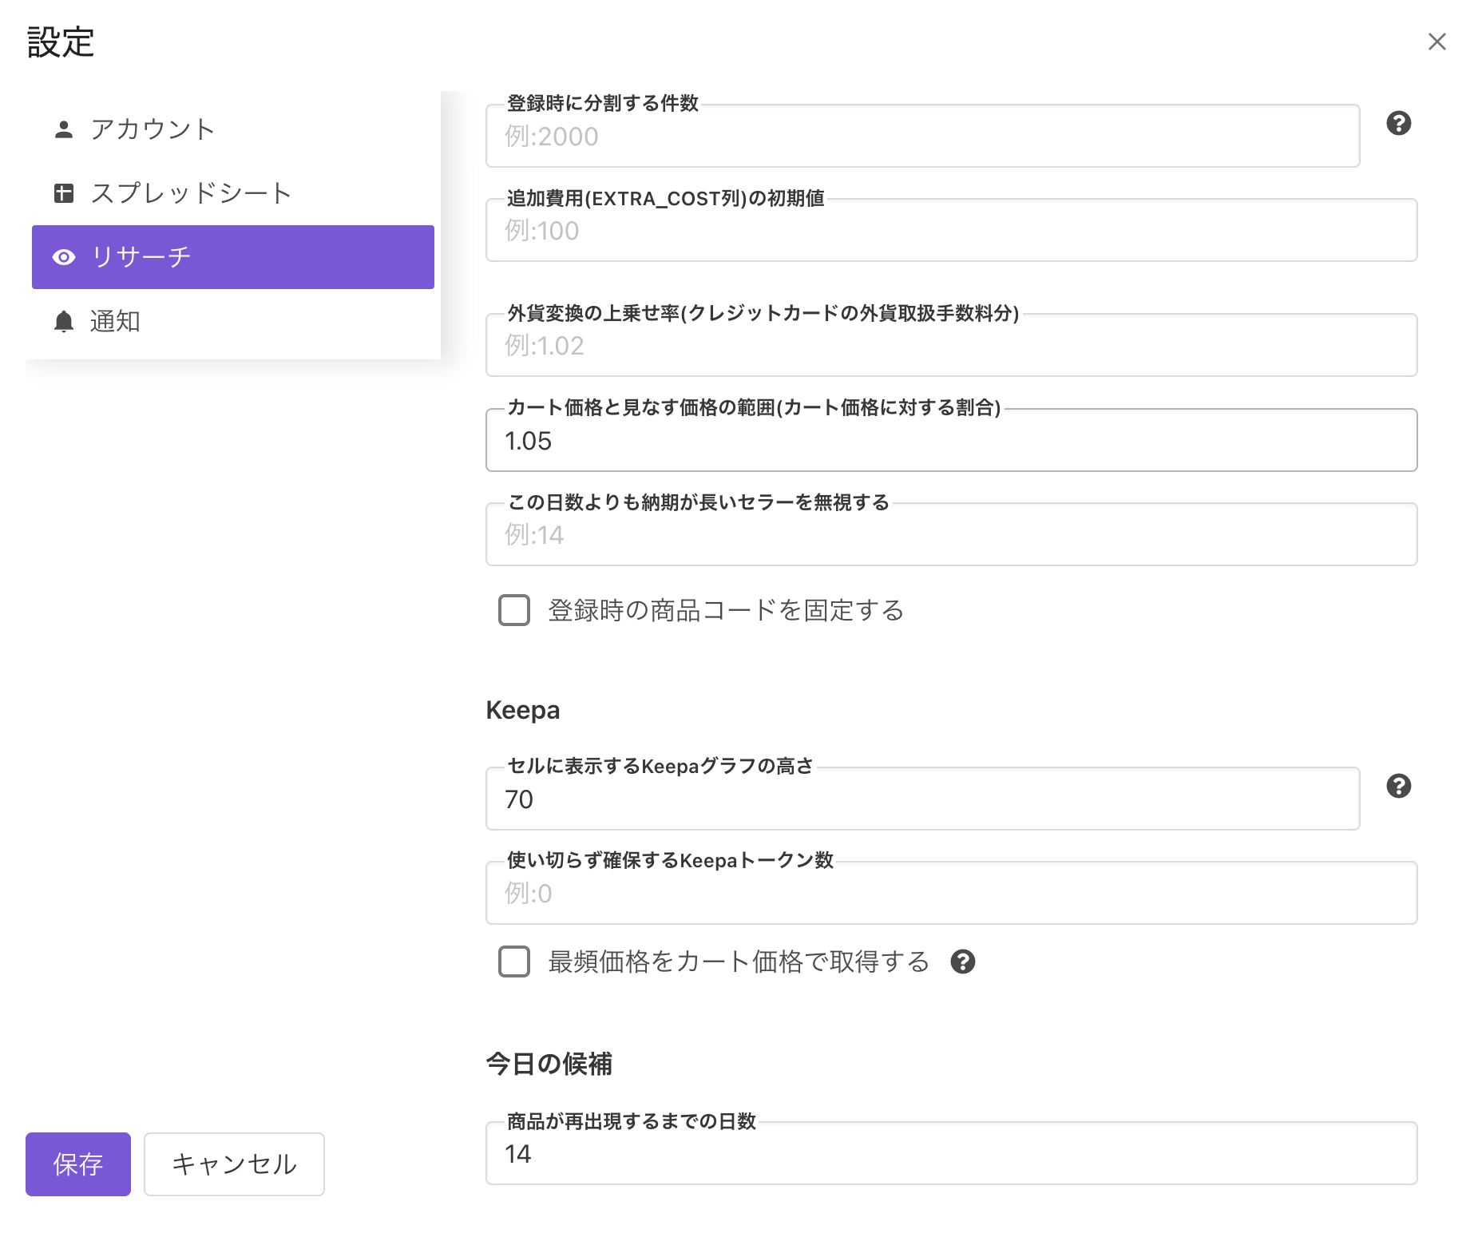
Task: Click the bell icon next to 通知
Action: click(x=64, y=321)
